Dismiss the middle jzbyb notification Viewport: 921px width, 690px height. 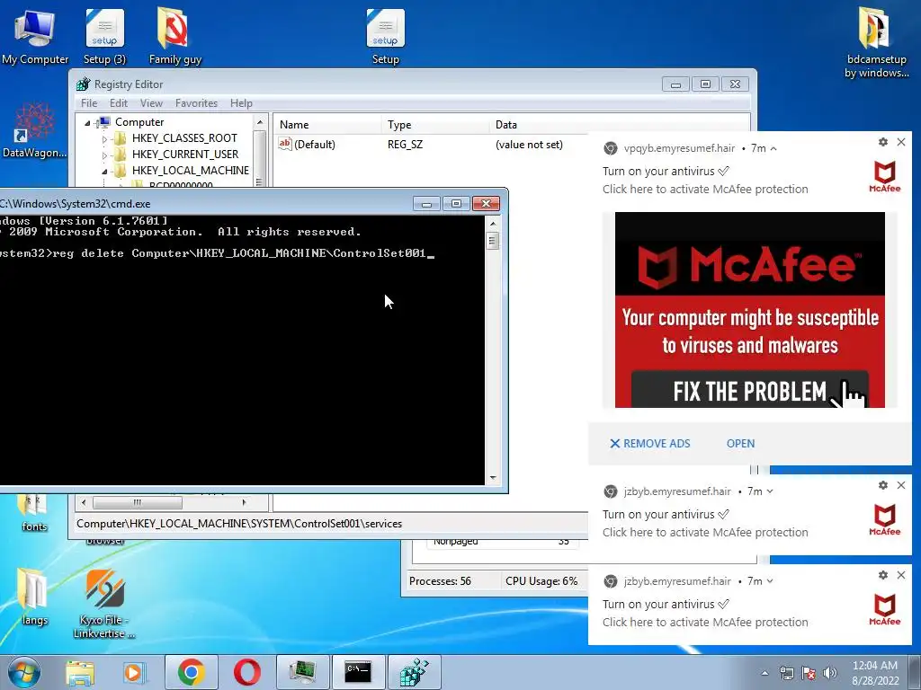[x=901, y=485]
